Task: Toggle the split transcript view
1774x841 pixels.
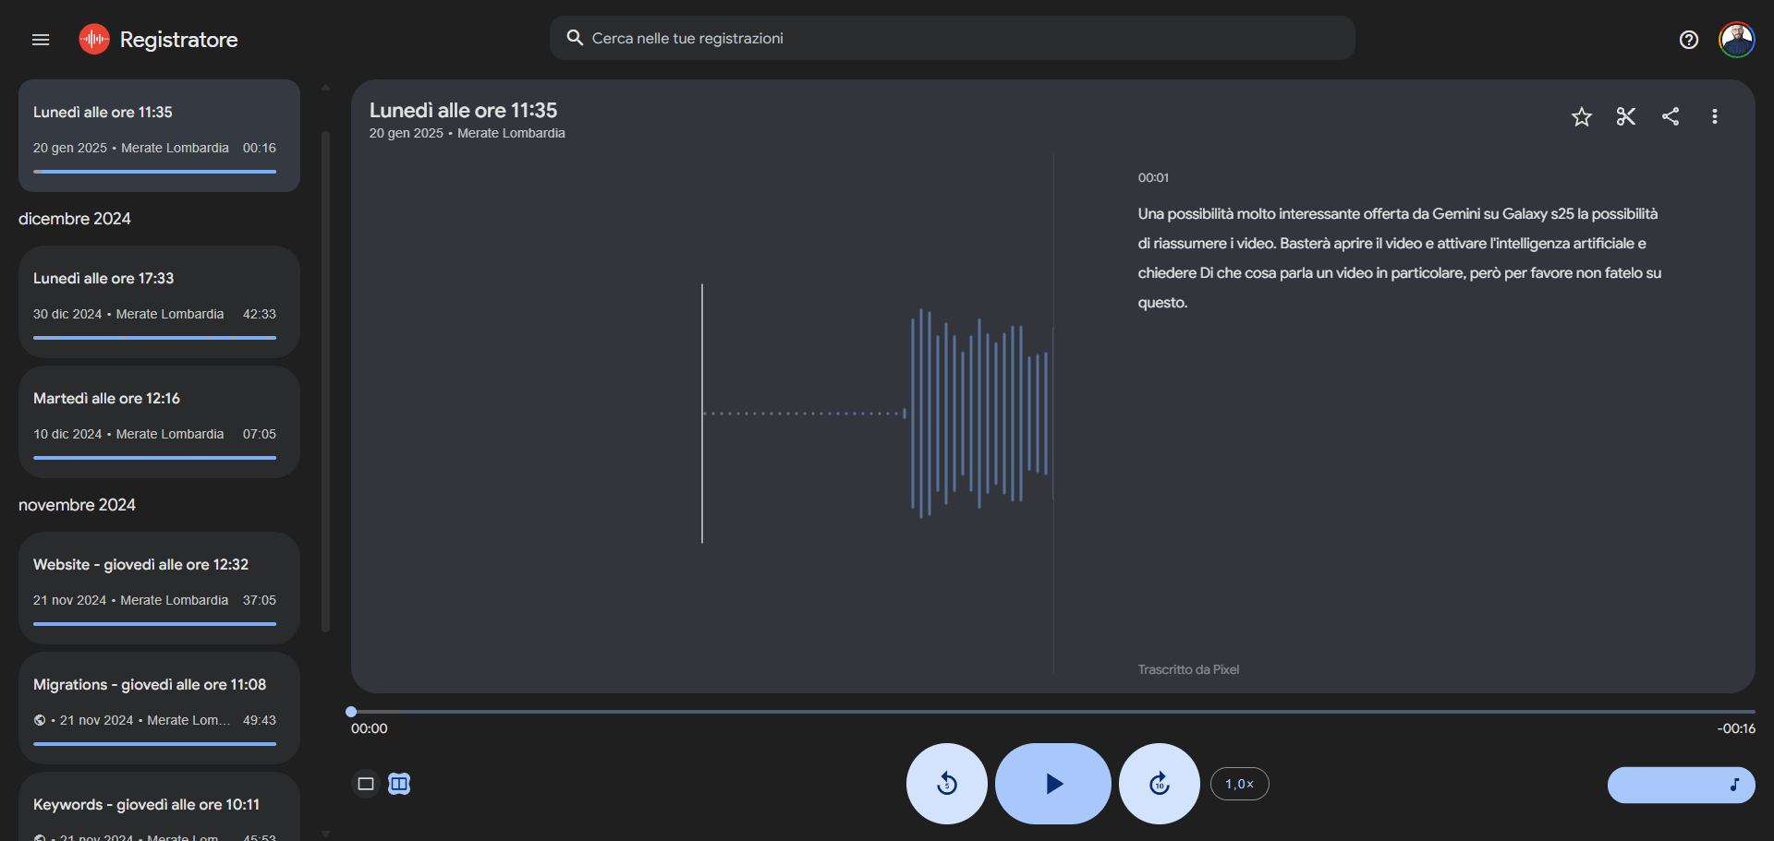Action: click(x=399, y=784)
